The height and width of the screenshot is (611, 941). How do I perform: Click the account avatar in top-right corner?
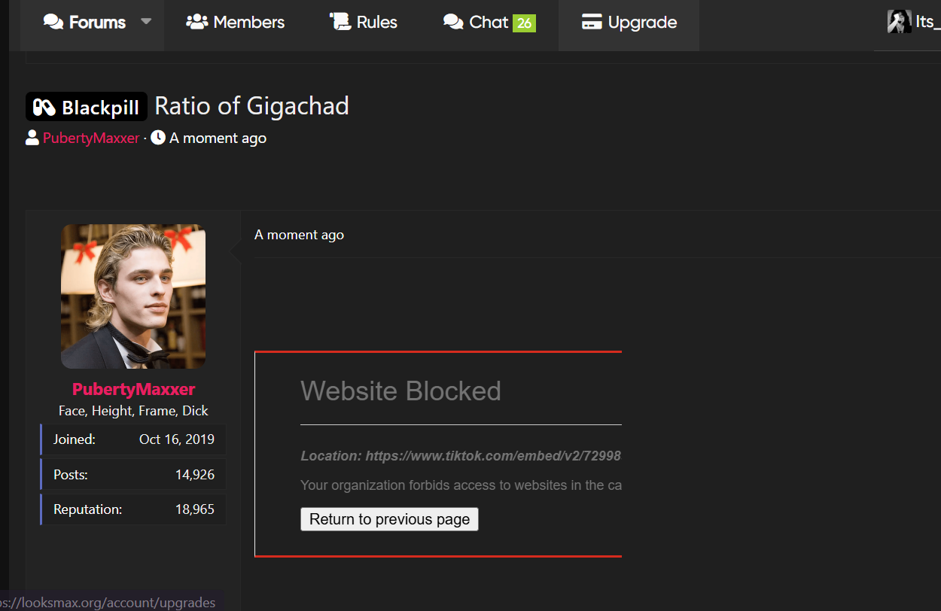tap(899, 22)
